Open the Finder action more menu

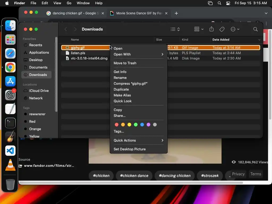click(235, 29)
